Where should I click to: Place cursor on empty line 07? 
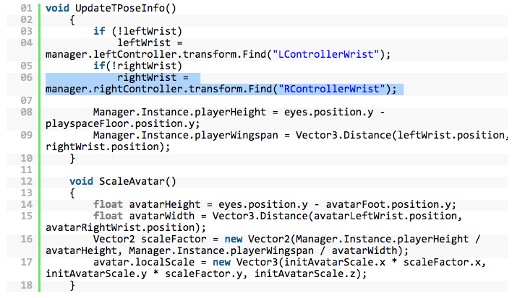coord(274,100)
